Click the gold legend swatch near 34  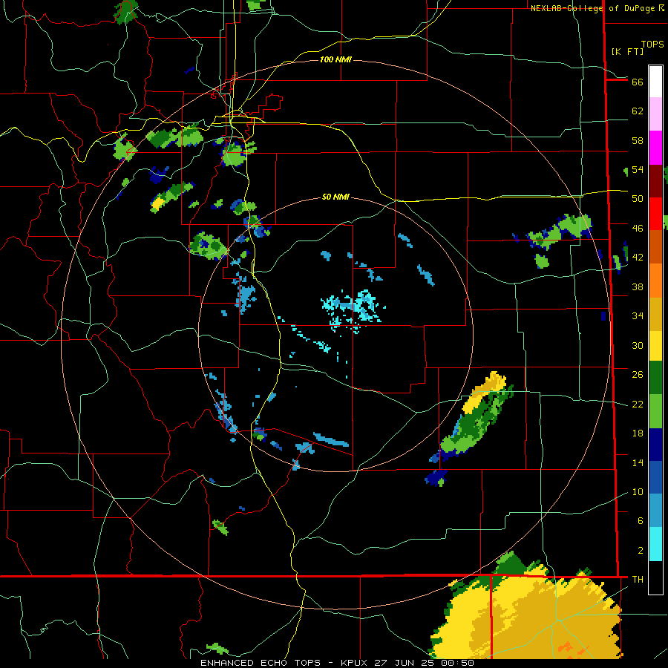click(655, 314)
